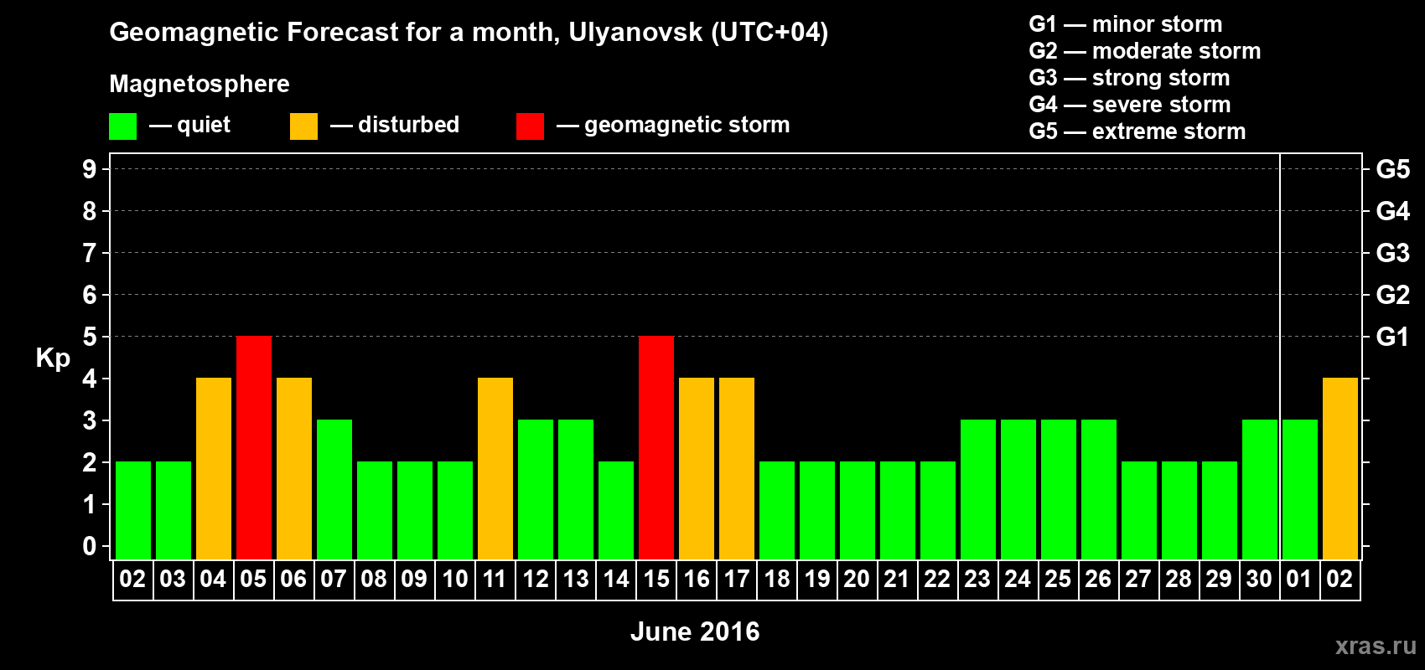This screenshot has width=1425, height=670.
Task: Click the '— geomagnetic storm' legend label
Action: pos(673,125)
